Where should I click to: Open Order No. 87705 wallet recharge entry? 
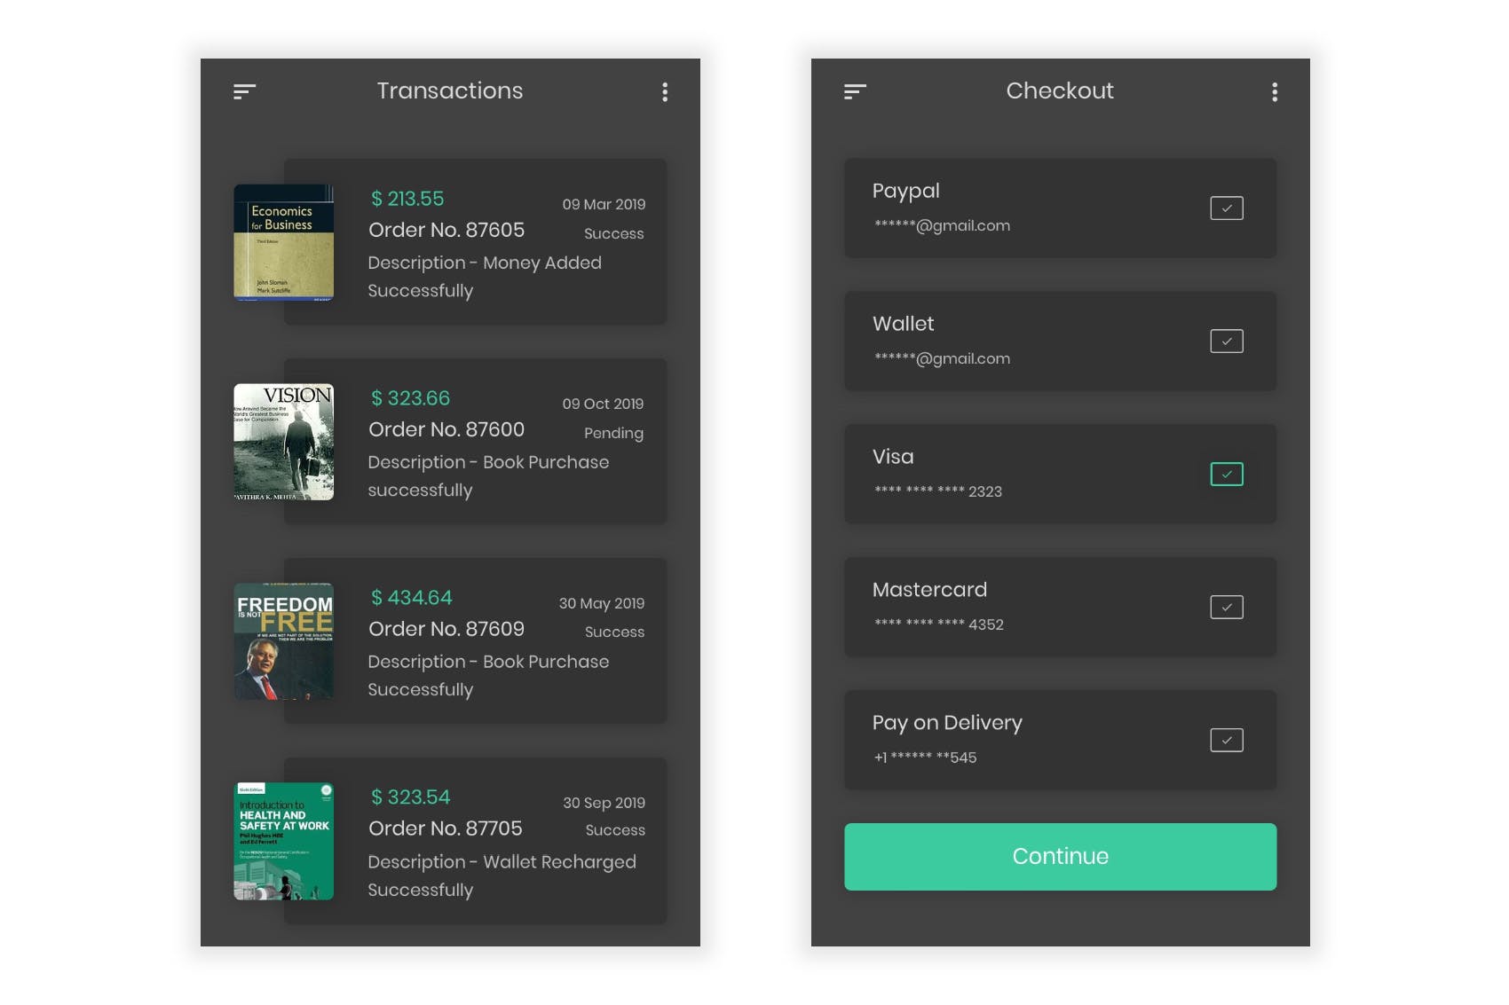pos(475,840)
